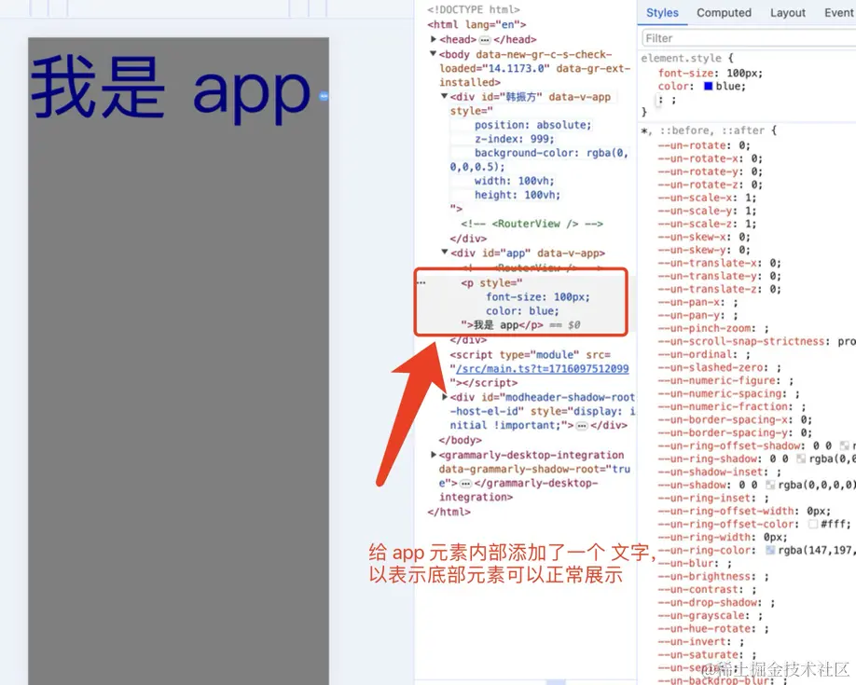Image resolution: width=856 pixels, height=685 pixels.
Task: Click the small blue badge beside "我是 app"
Action: pos(324,96)
